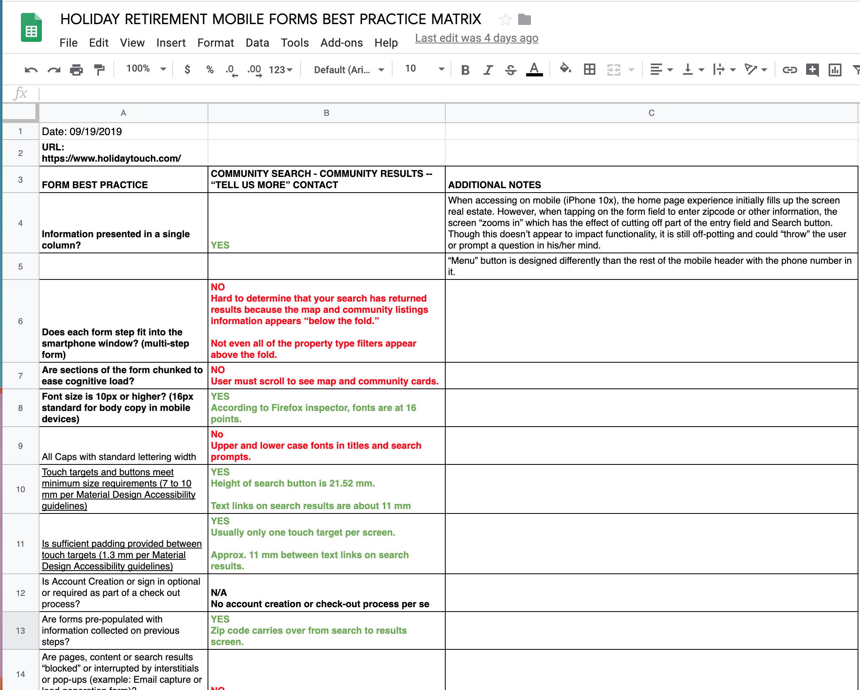
Task: Click the document title to rename
Action: pos(271,19)
